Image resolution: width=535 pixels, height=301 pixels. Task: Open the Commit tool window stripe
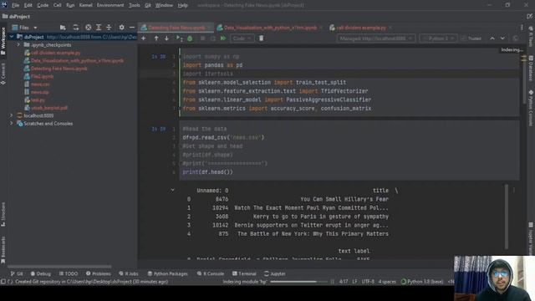click(x=3, y=74)
